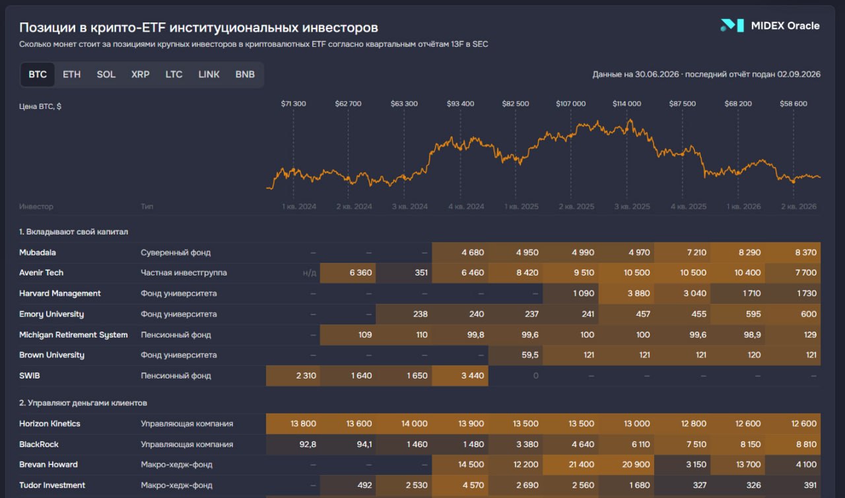Click the Инвестор column header
This screenshot has width=845, height=498.
(x=36, y=207)
